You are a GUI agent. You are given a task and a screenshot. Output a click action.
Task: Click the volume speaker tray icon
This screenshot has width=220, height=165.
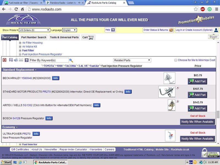click(205, 162)
